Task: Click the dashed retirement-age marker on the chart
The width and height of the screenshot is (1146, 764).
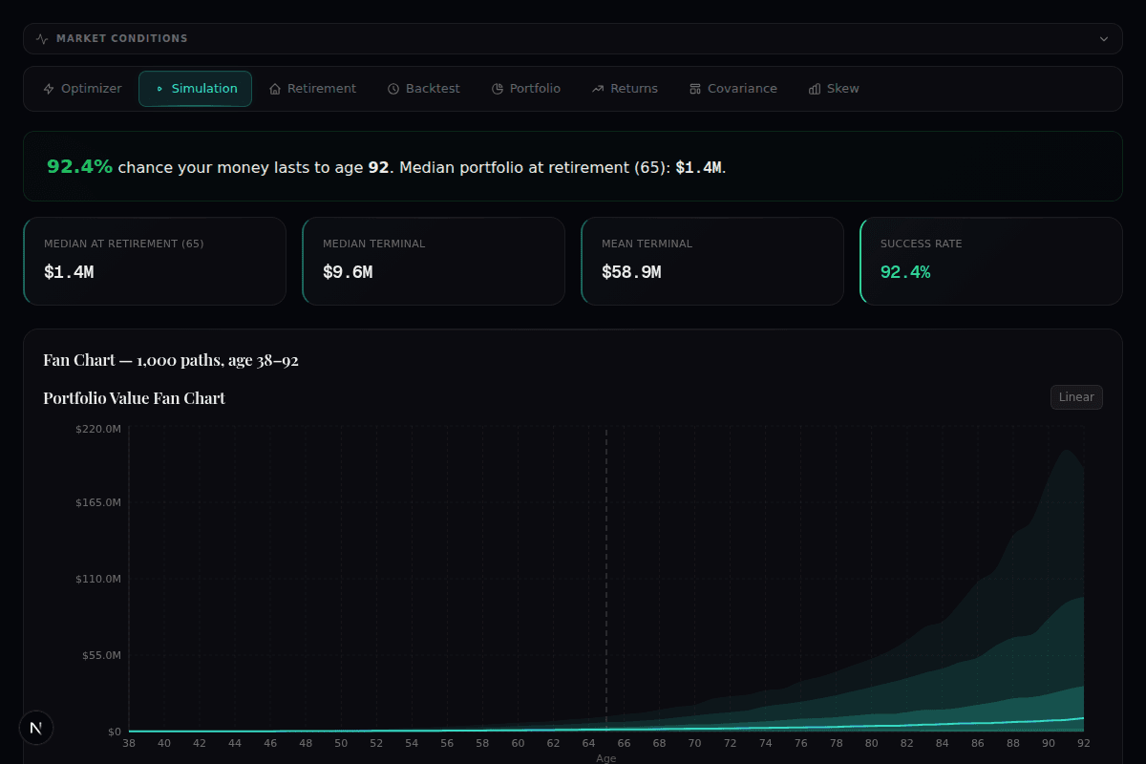Action: (606, 573)
